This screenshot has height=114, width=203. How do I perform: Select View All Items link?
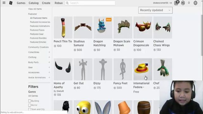[x=35, y=9]
